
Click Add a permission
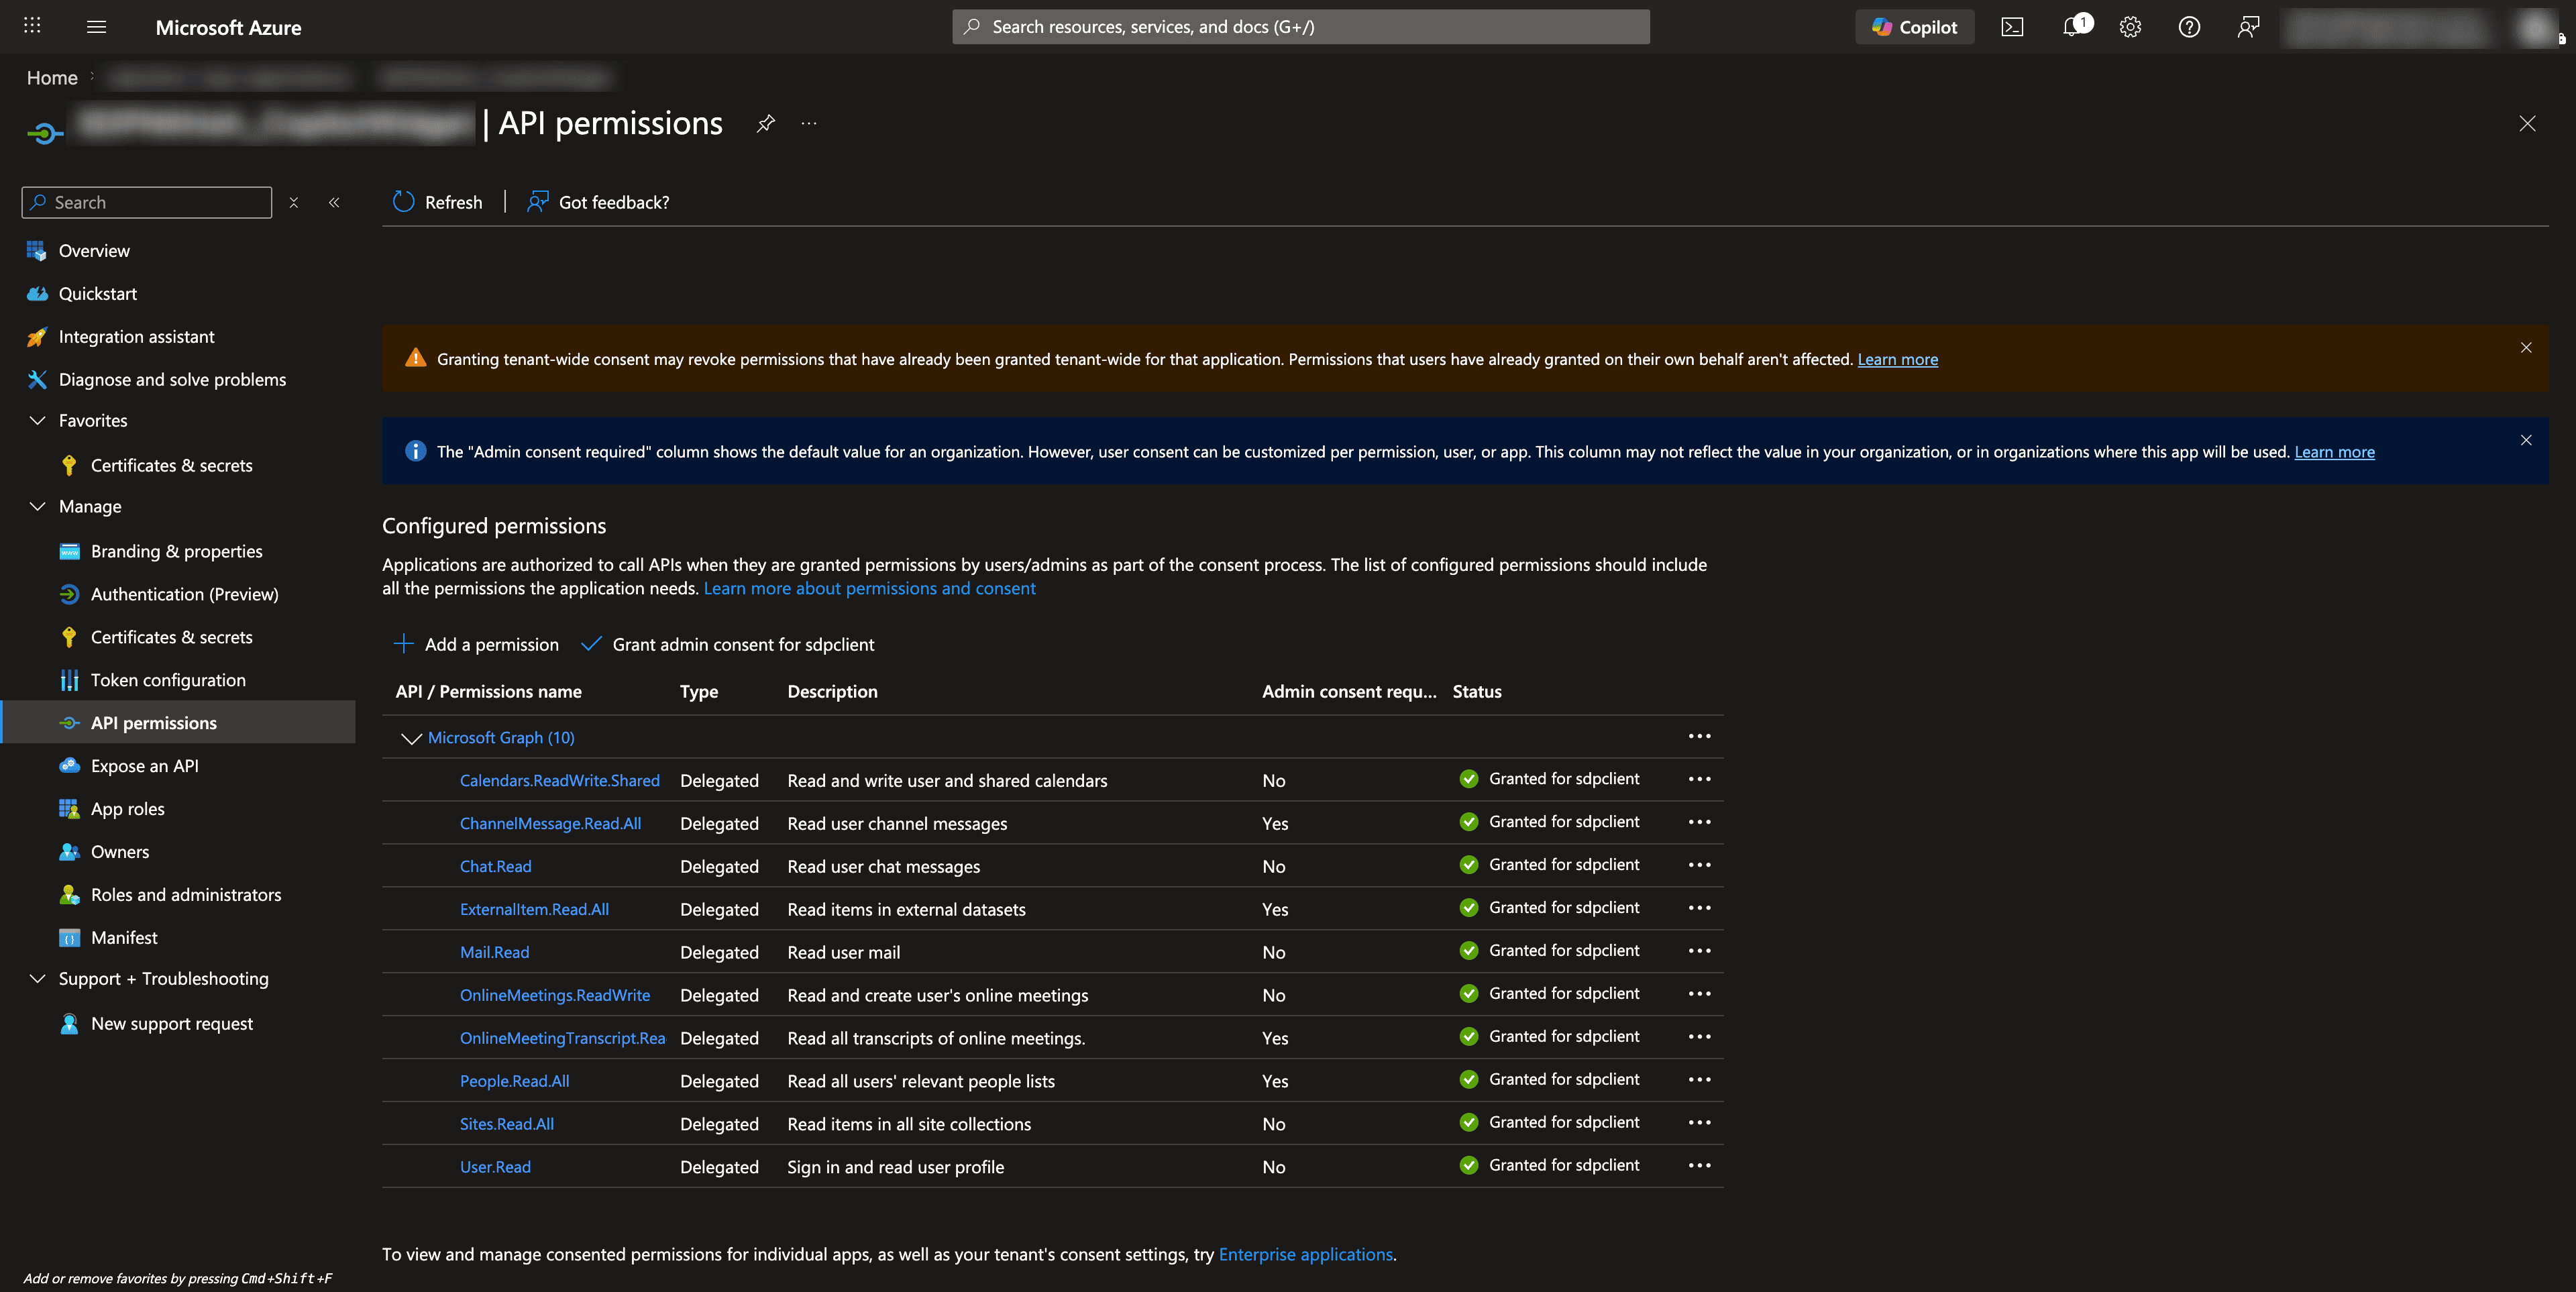click(476, 644)
